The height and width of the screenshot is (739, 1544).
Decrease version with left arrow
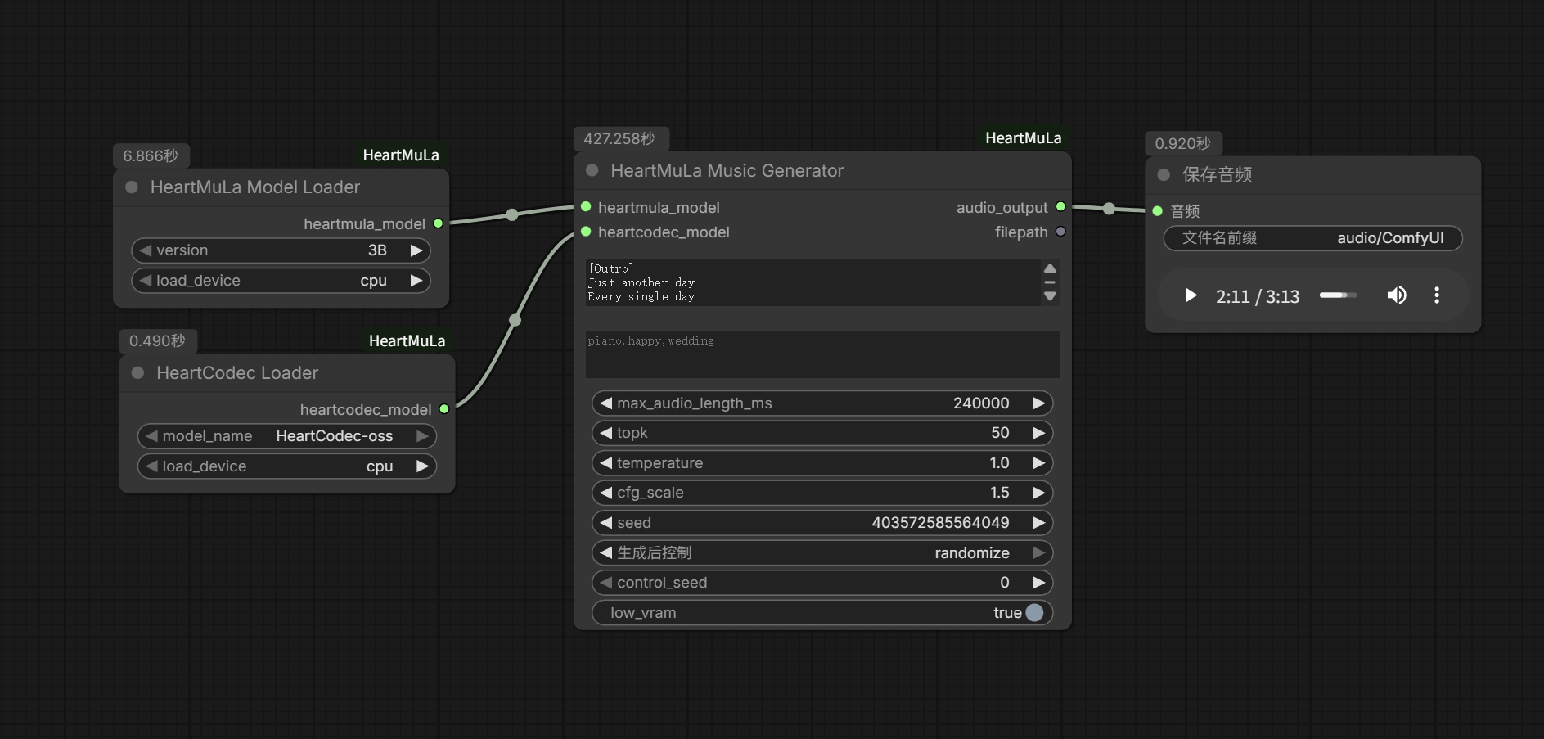pyautogui.click(x=146, y=250)
